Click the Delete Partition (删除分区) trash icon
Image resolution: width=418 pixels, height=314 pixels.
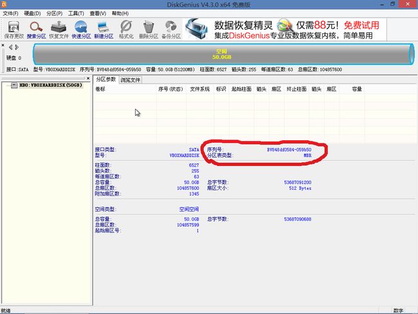149,30
